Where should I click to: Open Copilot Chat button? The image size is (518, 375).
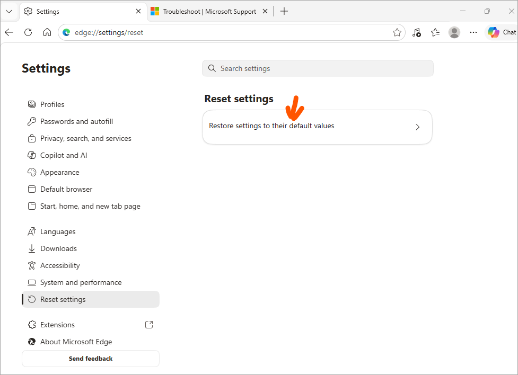coord(502,32)
